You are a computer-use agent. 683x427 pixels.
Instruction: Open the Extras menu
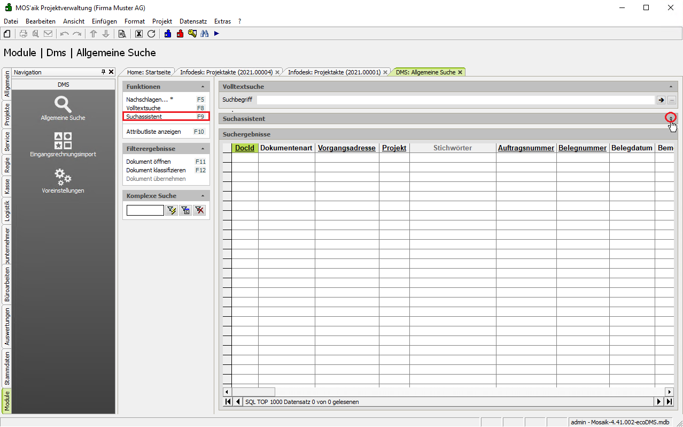pos(222,21)
